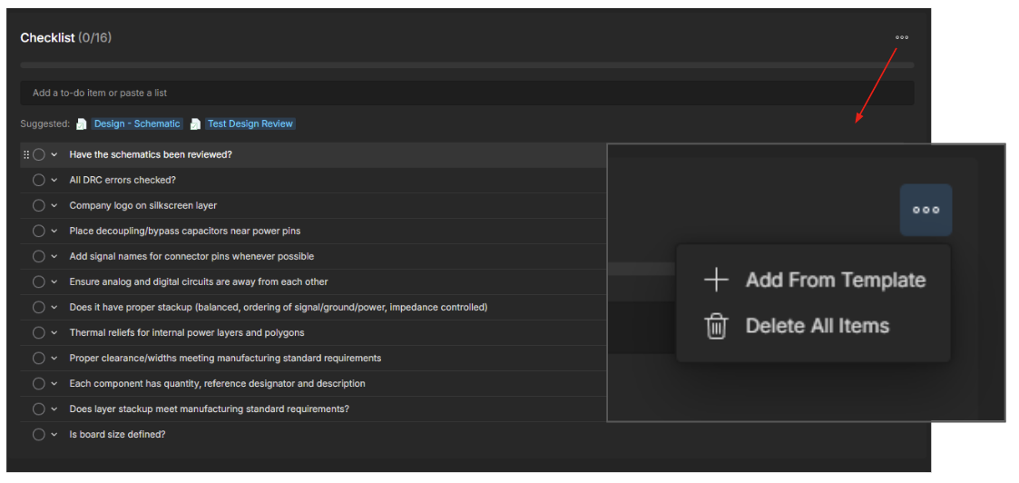This screenshot has width=1019, height=483.
Task: Click document icon before Test Design Review
Action: (x=195, y=123)
